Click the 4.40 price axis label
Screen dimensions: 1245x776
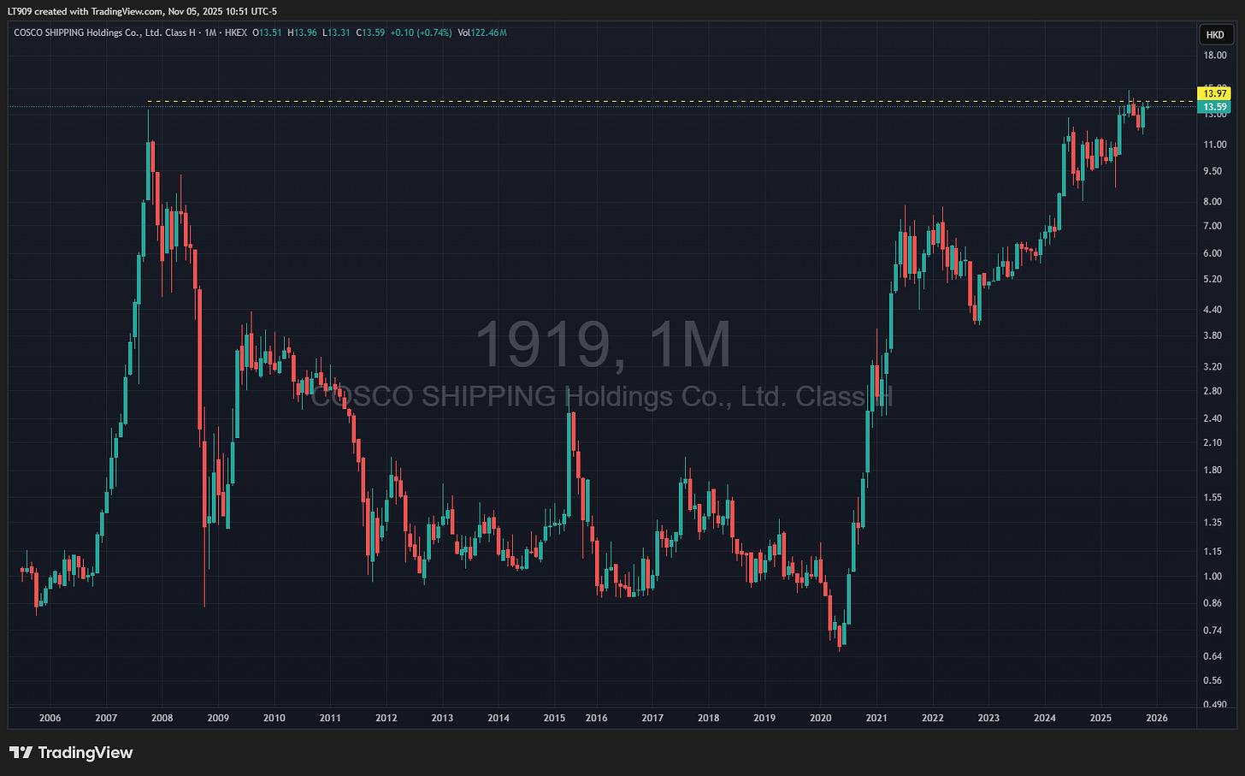[1213, 310]
